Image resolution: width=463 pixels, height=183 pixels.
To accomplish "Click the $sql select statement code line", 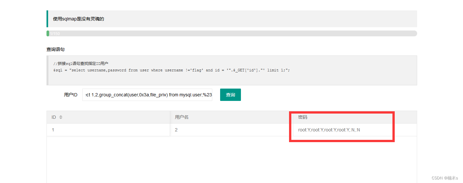I will (171, 70).
